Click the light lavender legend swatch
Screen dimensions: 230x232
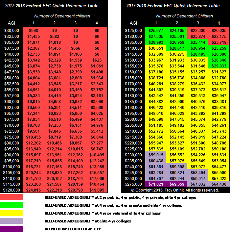12,221
